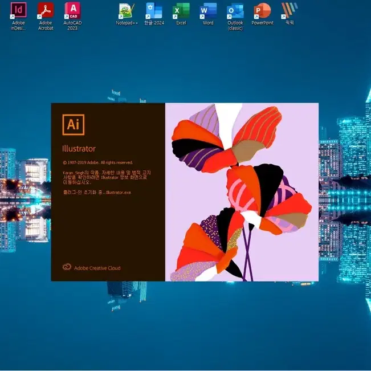The image size is (371, 371).
Task: Open the Adobe InDesign desktop shortcut
Action: tap(18, 16)
